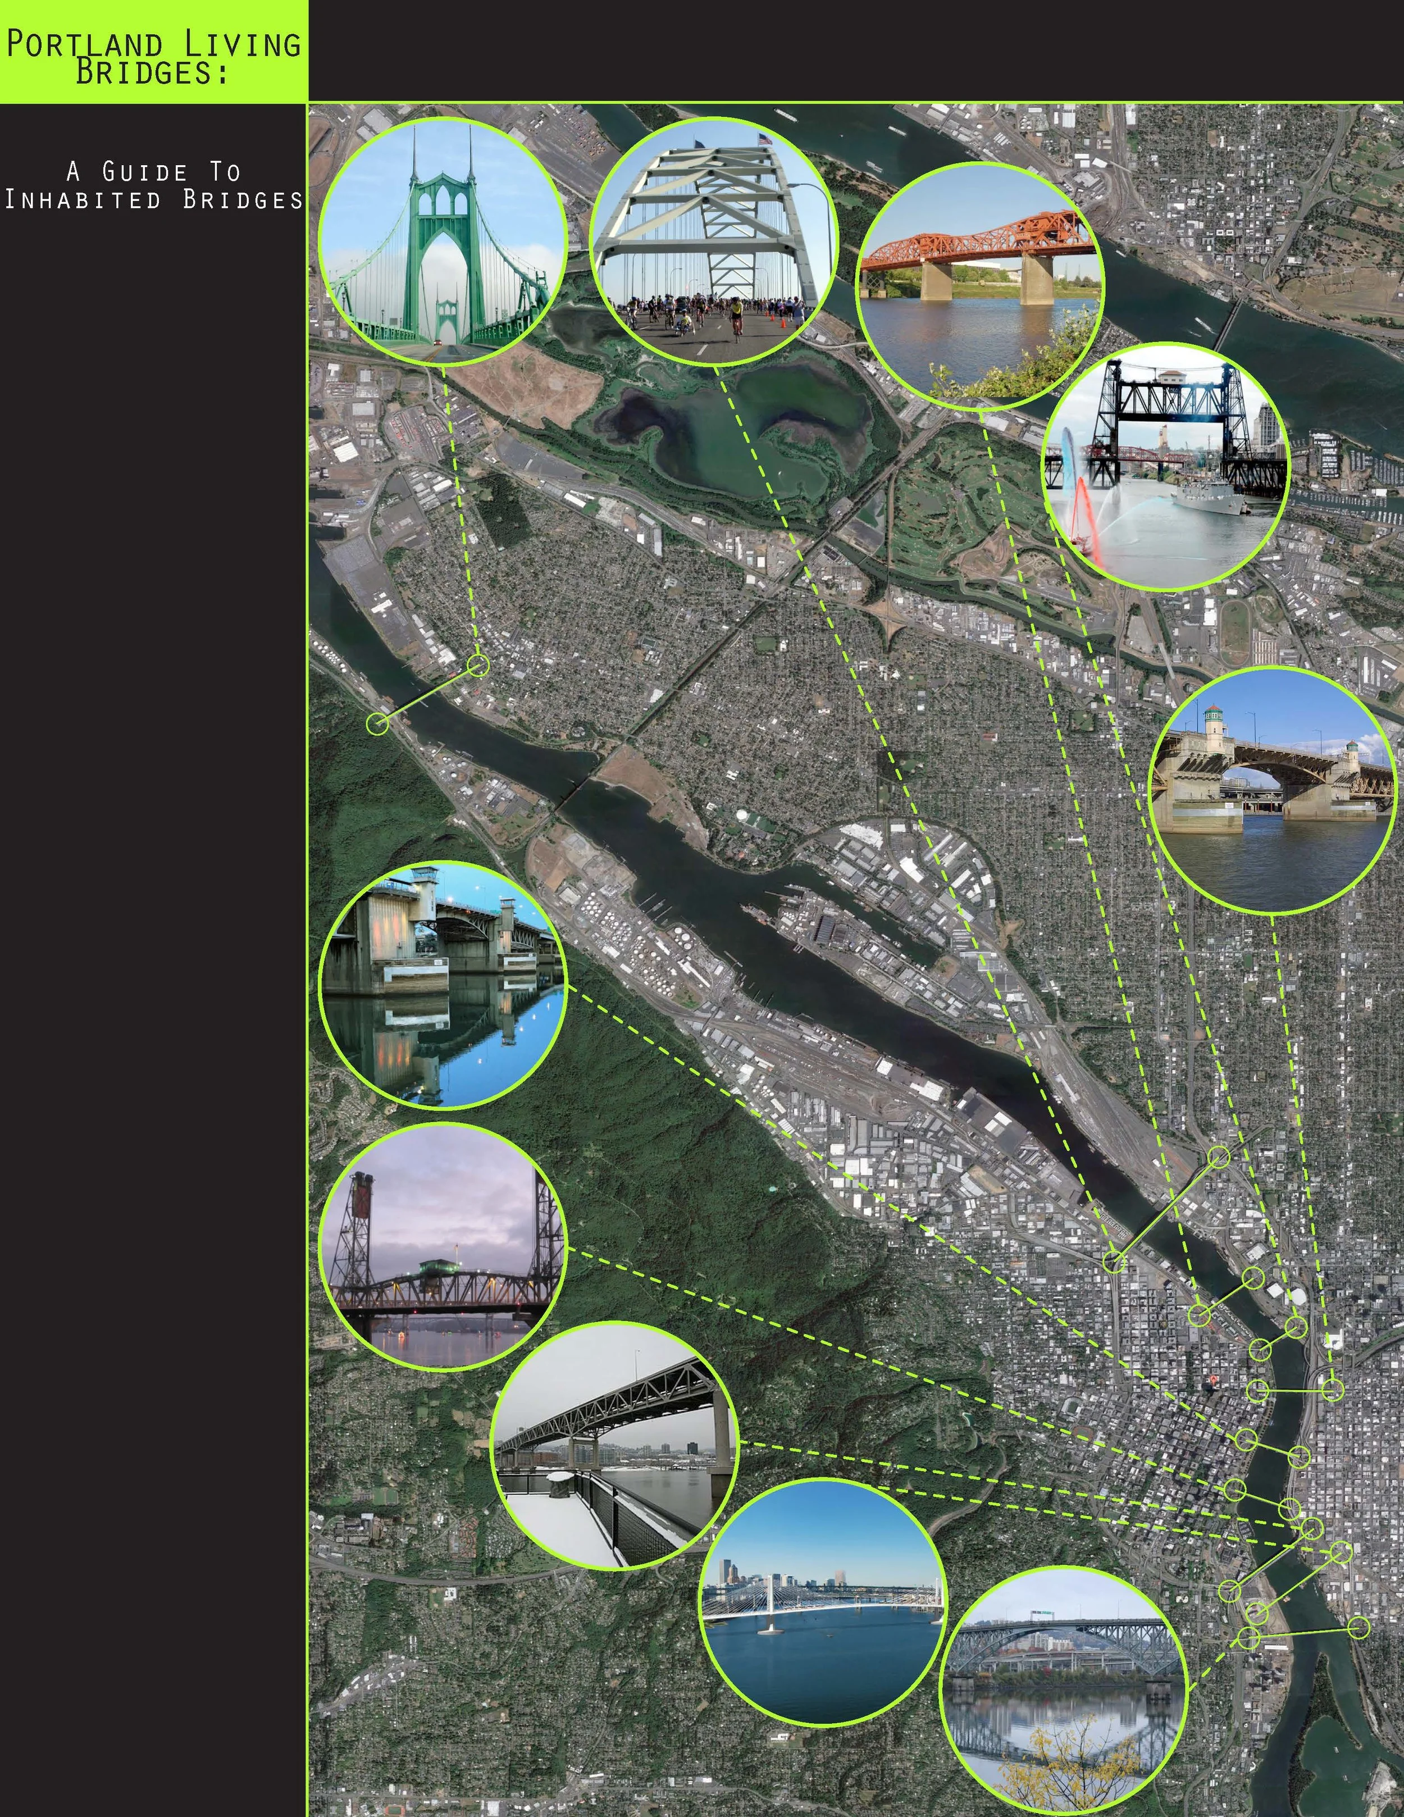This screenshot has height=1817, width=1404.
Task: Open the snowy double-deck bridge photo
Action: click(x=616, y=1446)
